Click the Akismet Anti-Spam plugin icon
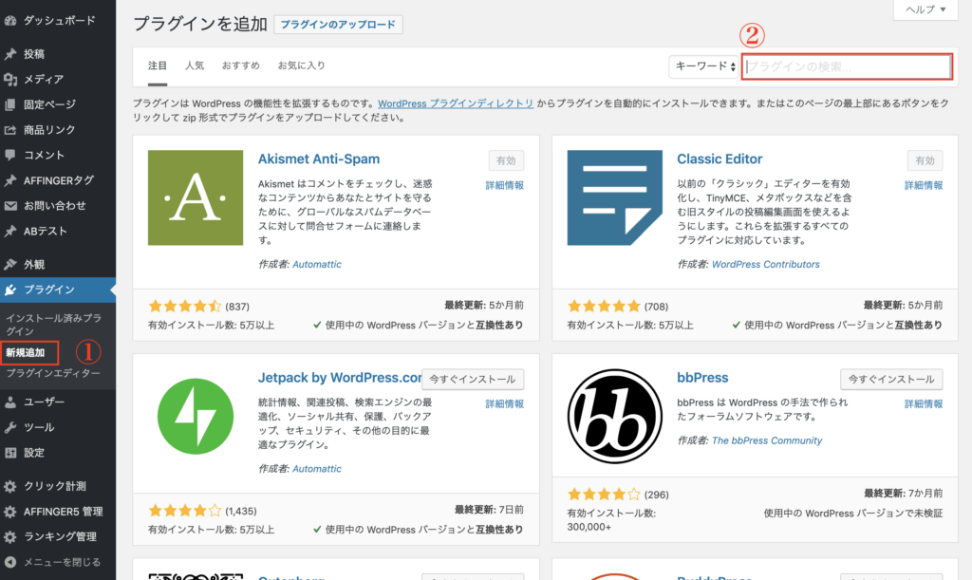Screen dimensions: 972x580 (x=196, y=197)
